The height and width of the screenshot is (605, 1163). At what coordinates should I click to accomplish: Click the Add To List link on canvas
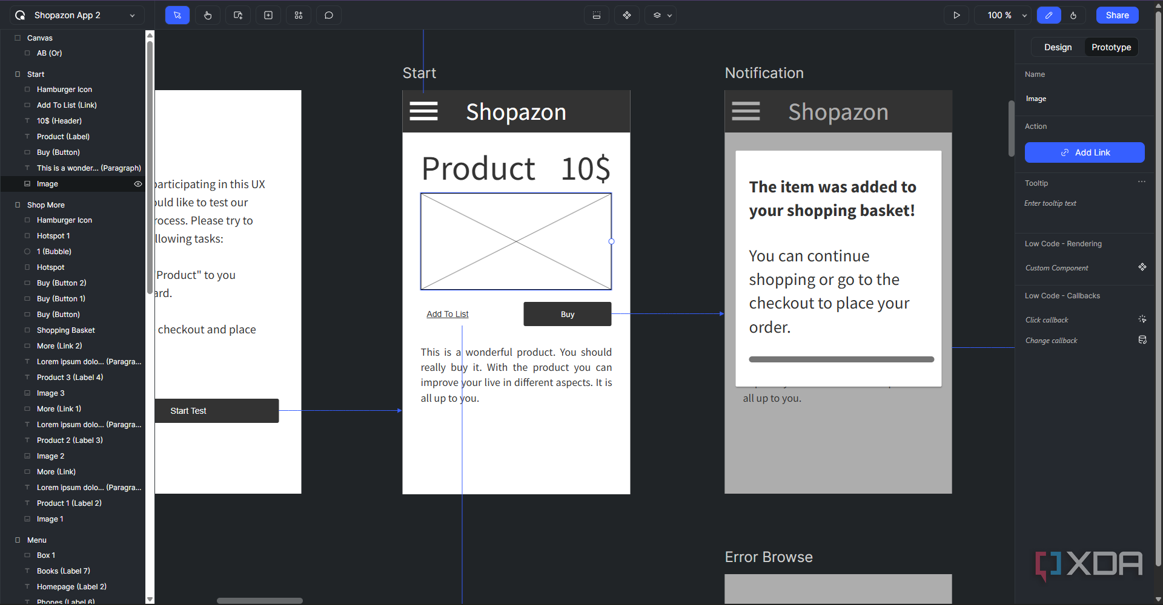pyautogui.click(x=448, y=314)
